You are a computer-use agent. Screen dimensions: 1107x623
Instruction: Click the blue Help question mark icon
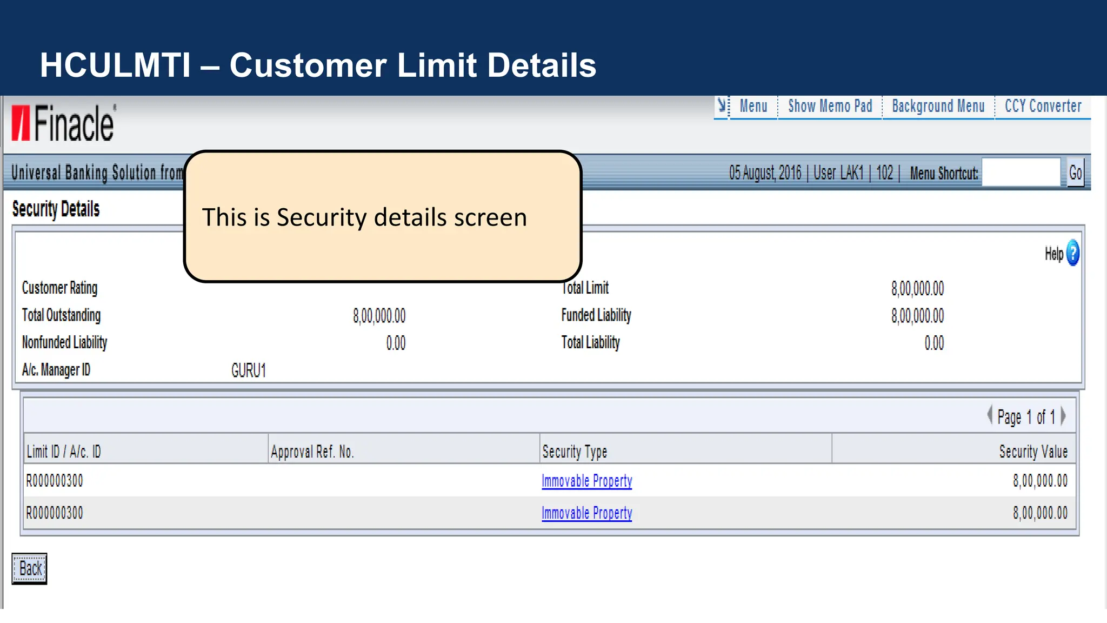[1072, 253]
